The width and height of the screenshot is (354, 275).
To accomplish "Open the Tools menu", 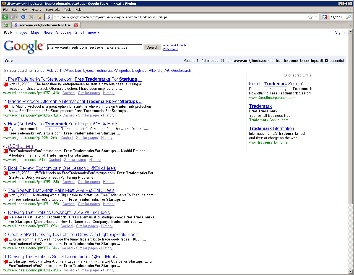I will [68, 10].
